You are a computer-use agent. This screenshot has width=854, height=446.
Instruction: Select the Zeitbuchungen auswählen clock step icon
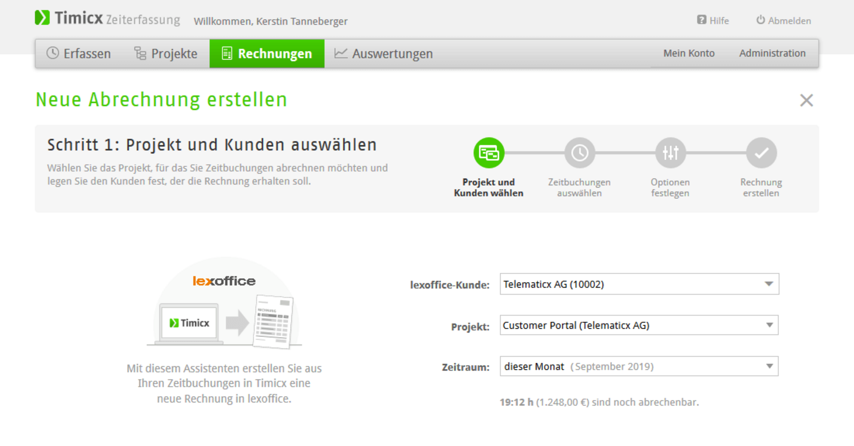point(579,153)
